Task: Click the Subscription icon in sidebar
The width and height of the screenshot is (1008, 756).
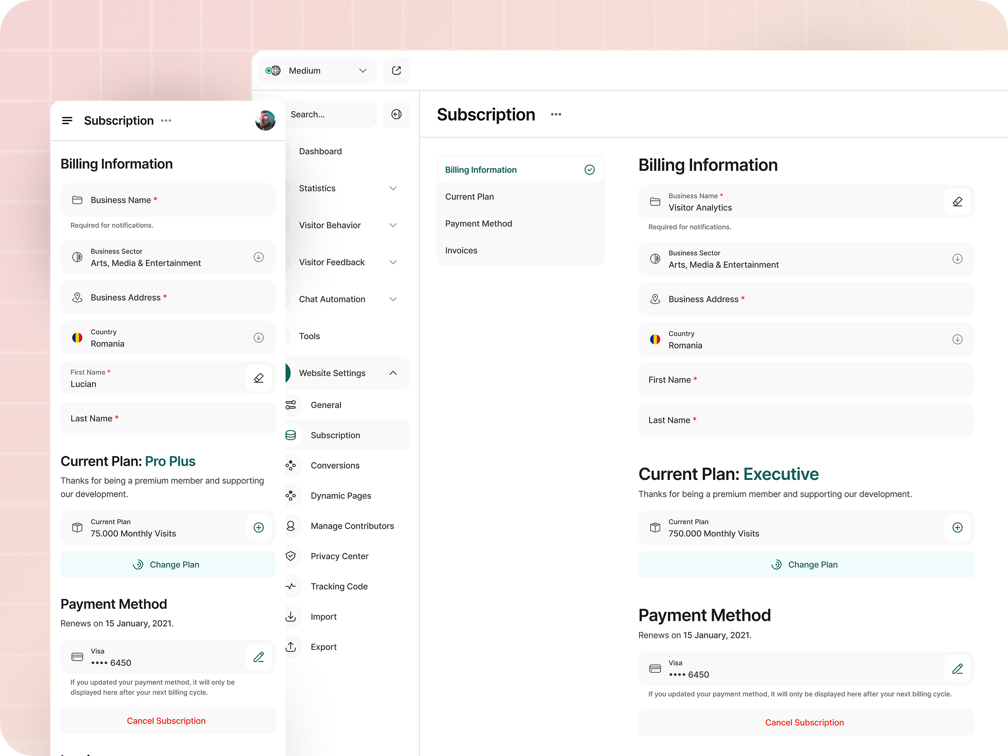Action: [291, 435]
